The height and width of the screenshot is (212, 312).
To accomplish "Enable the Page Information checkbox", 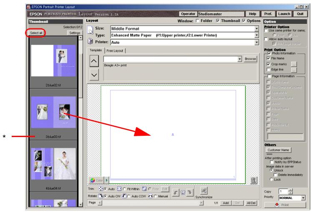I will tap(269, 76).
